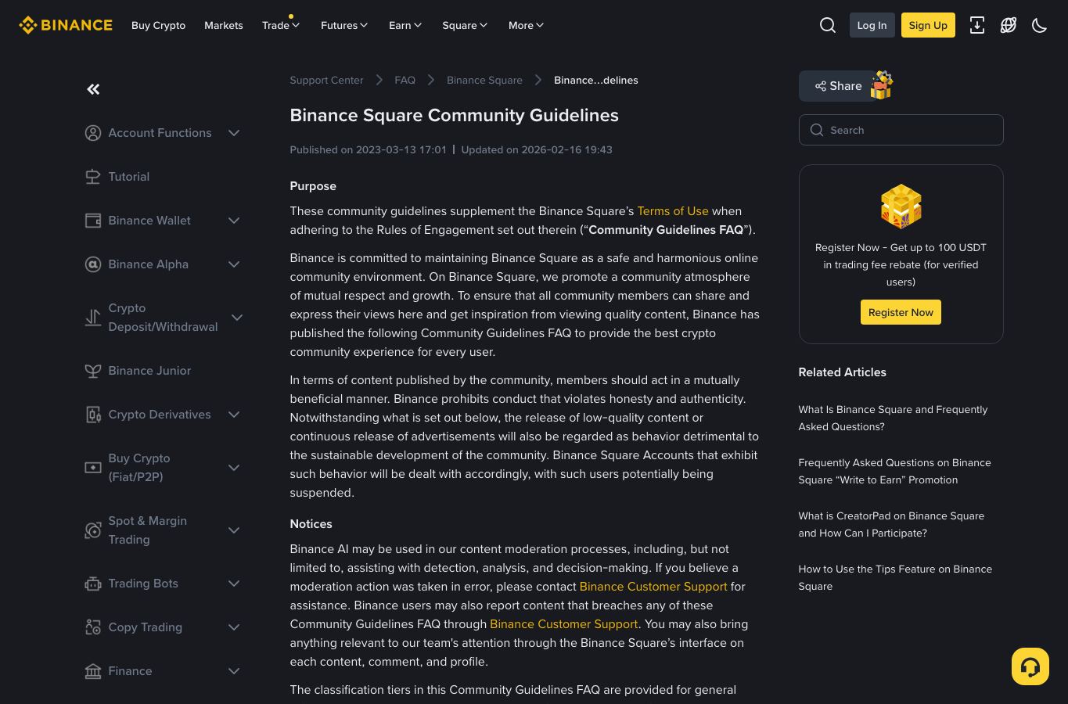
Task: Expand Account Functions section
Action: tap(234, 133)
